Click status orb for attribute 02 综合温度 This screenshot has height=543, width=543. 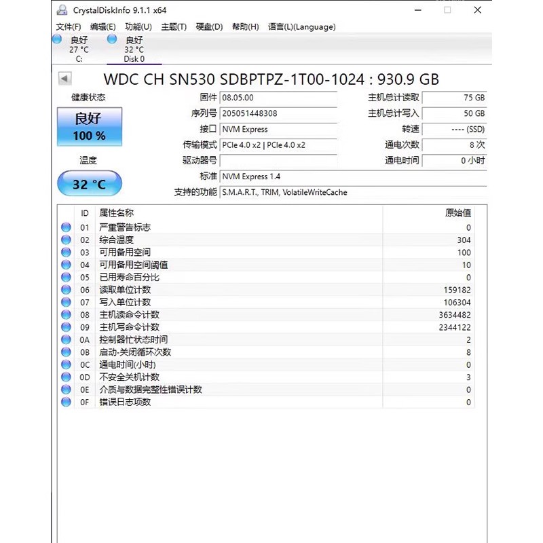click(66, 240)
